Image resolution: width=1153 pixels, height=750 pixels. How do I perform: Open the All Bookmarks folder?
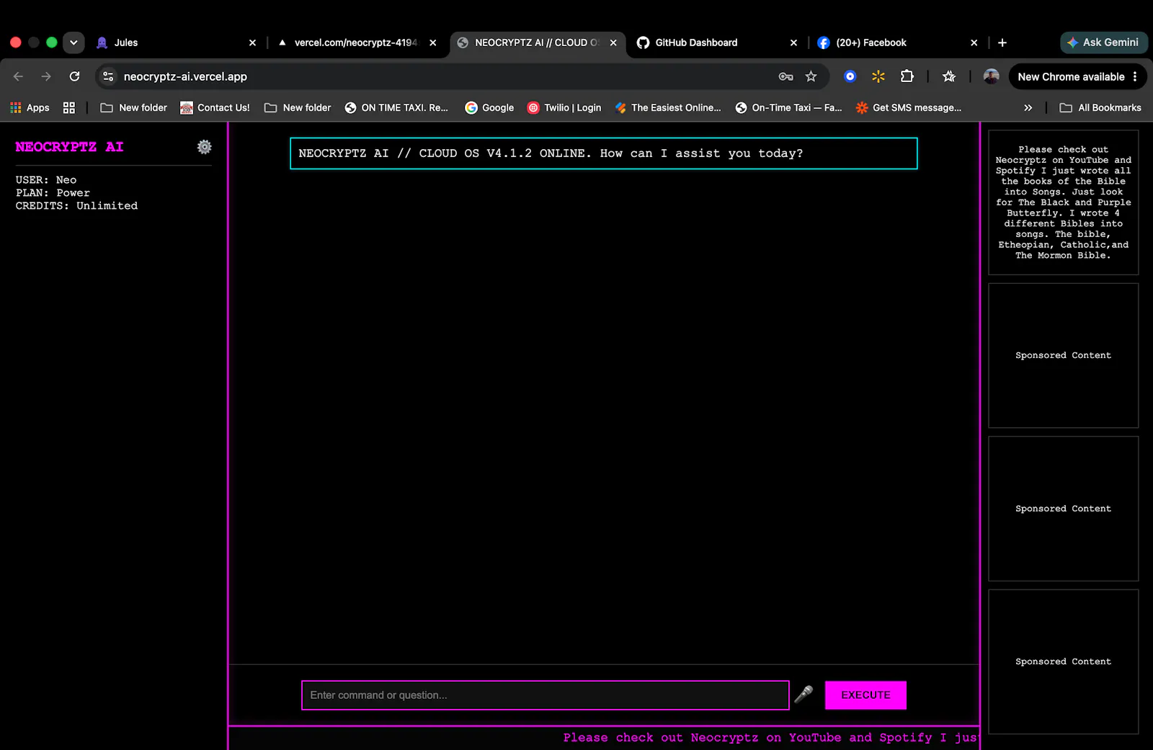pyautogui.click(x=1100, y=107)
